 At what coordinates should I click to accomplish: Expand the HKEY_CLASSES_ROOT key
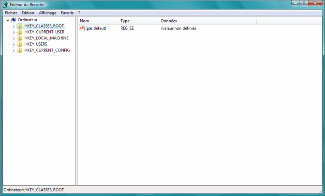[14, 26]
